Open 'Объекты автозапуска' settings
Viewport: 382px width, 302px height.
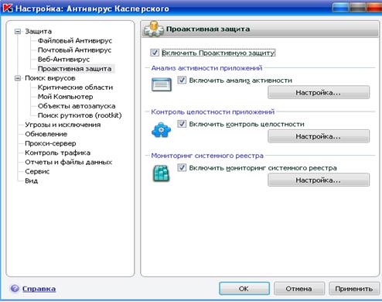[77, 106]
